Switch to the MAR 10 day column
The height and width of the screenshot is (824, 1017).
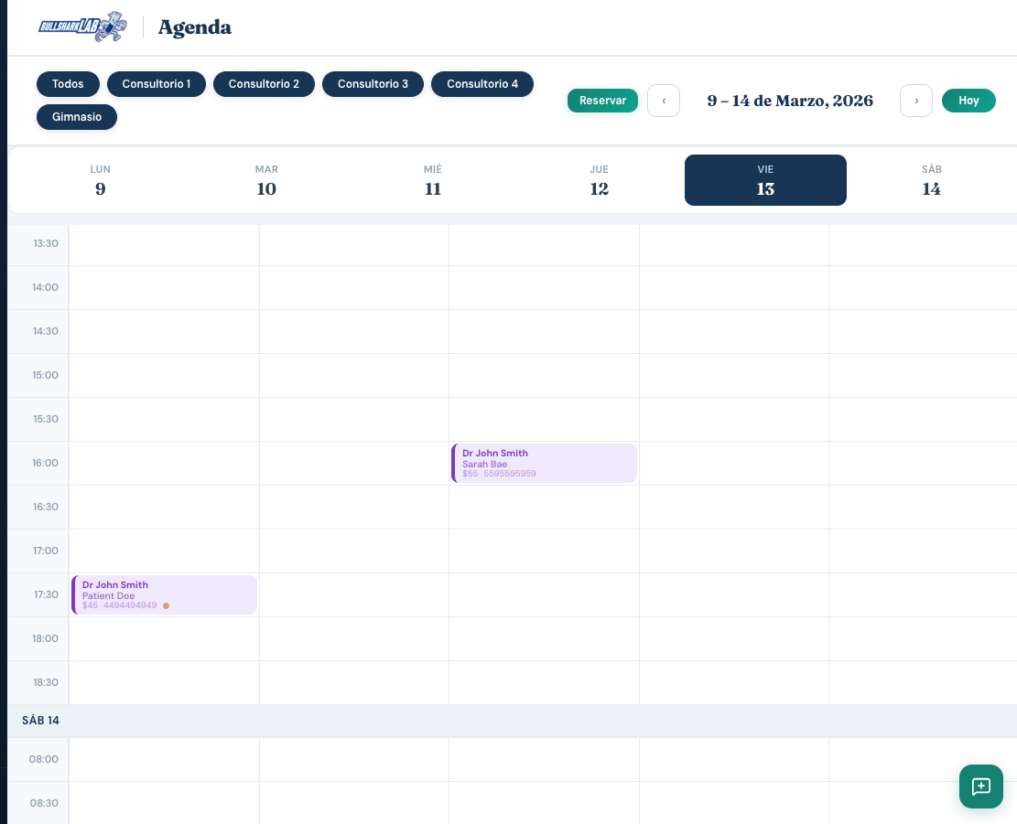[266, 180]
